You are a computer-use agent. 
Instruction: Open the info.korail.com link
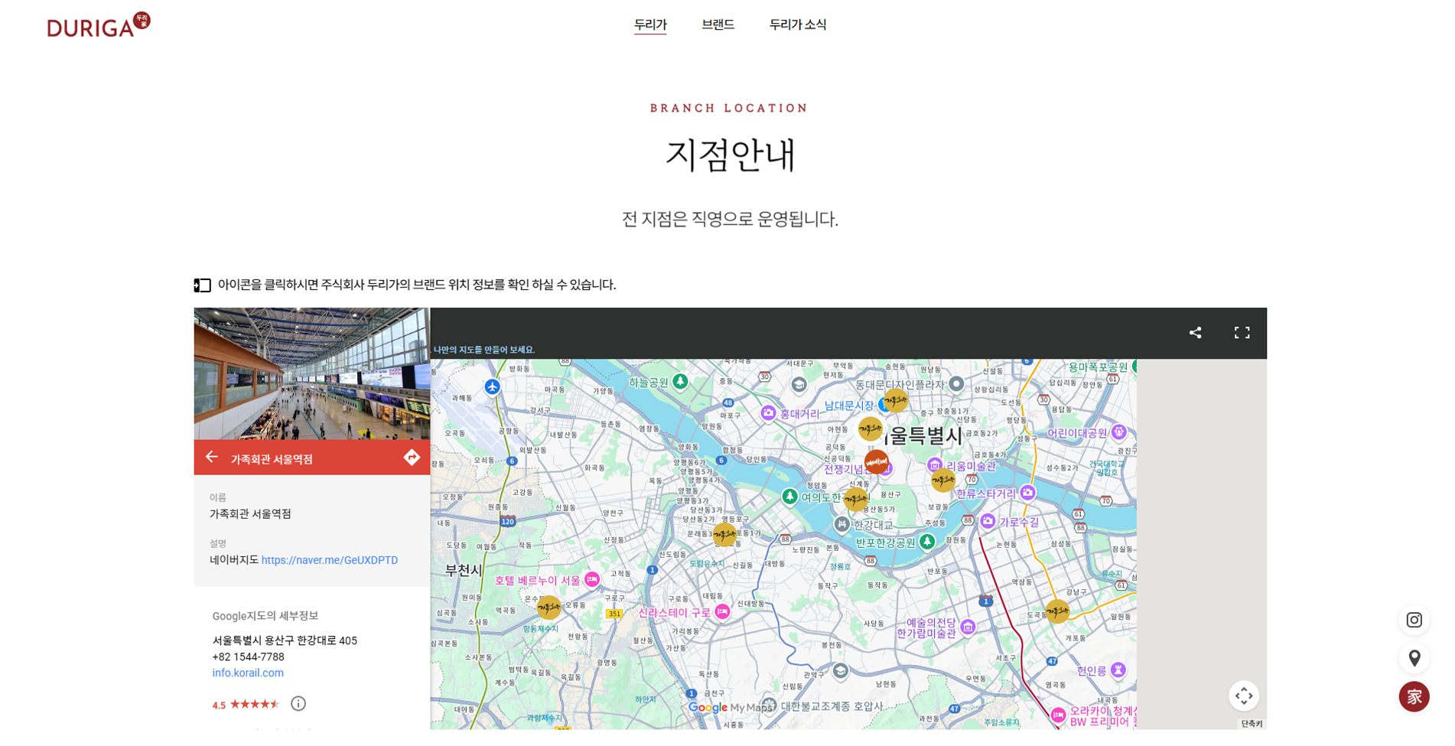(248, 673)
